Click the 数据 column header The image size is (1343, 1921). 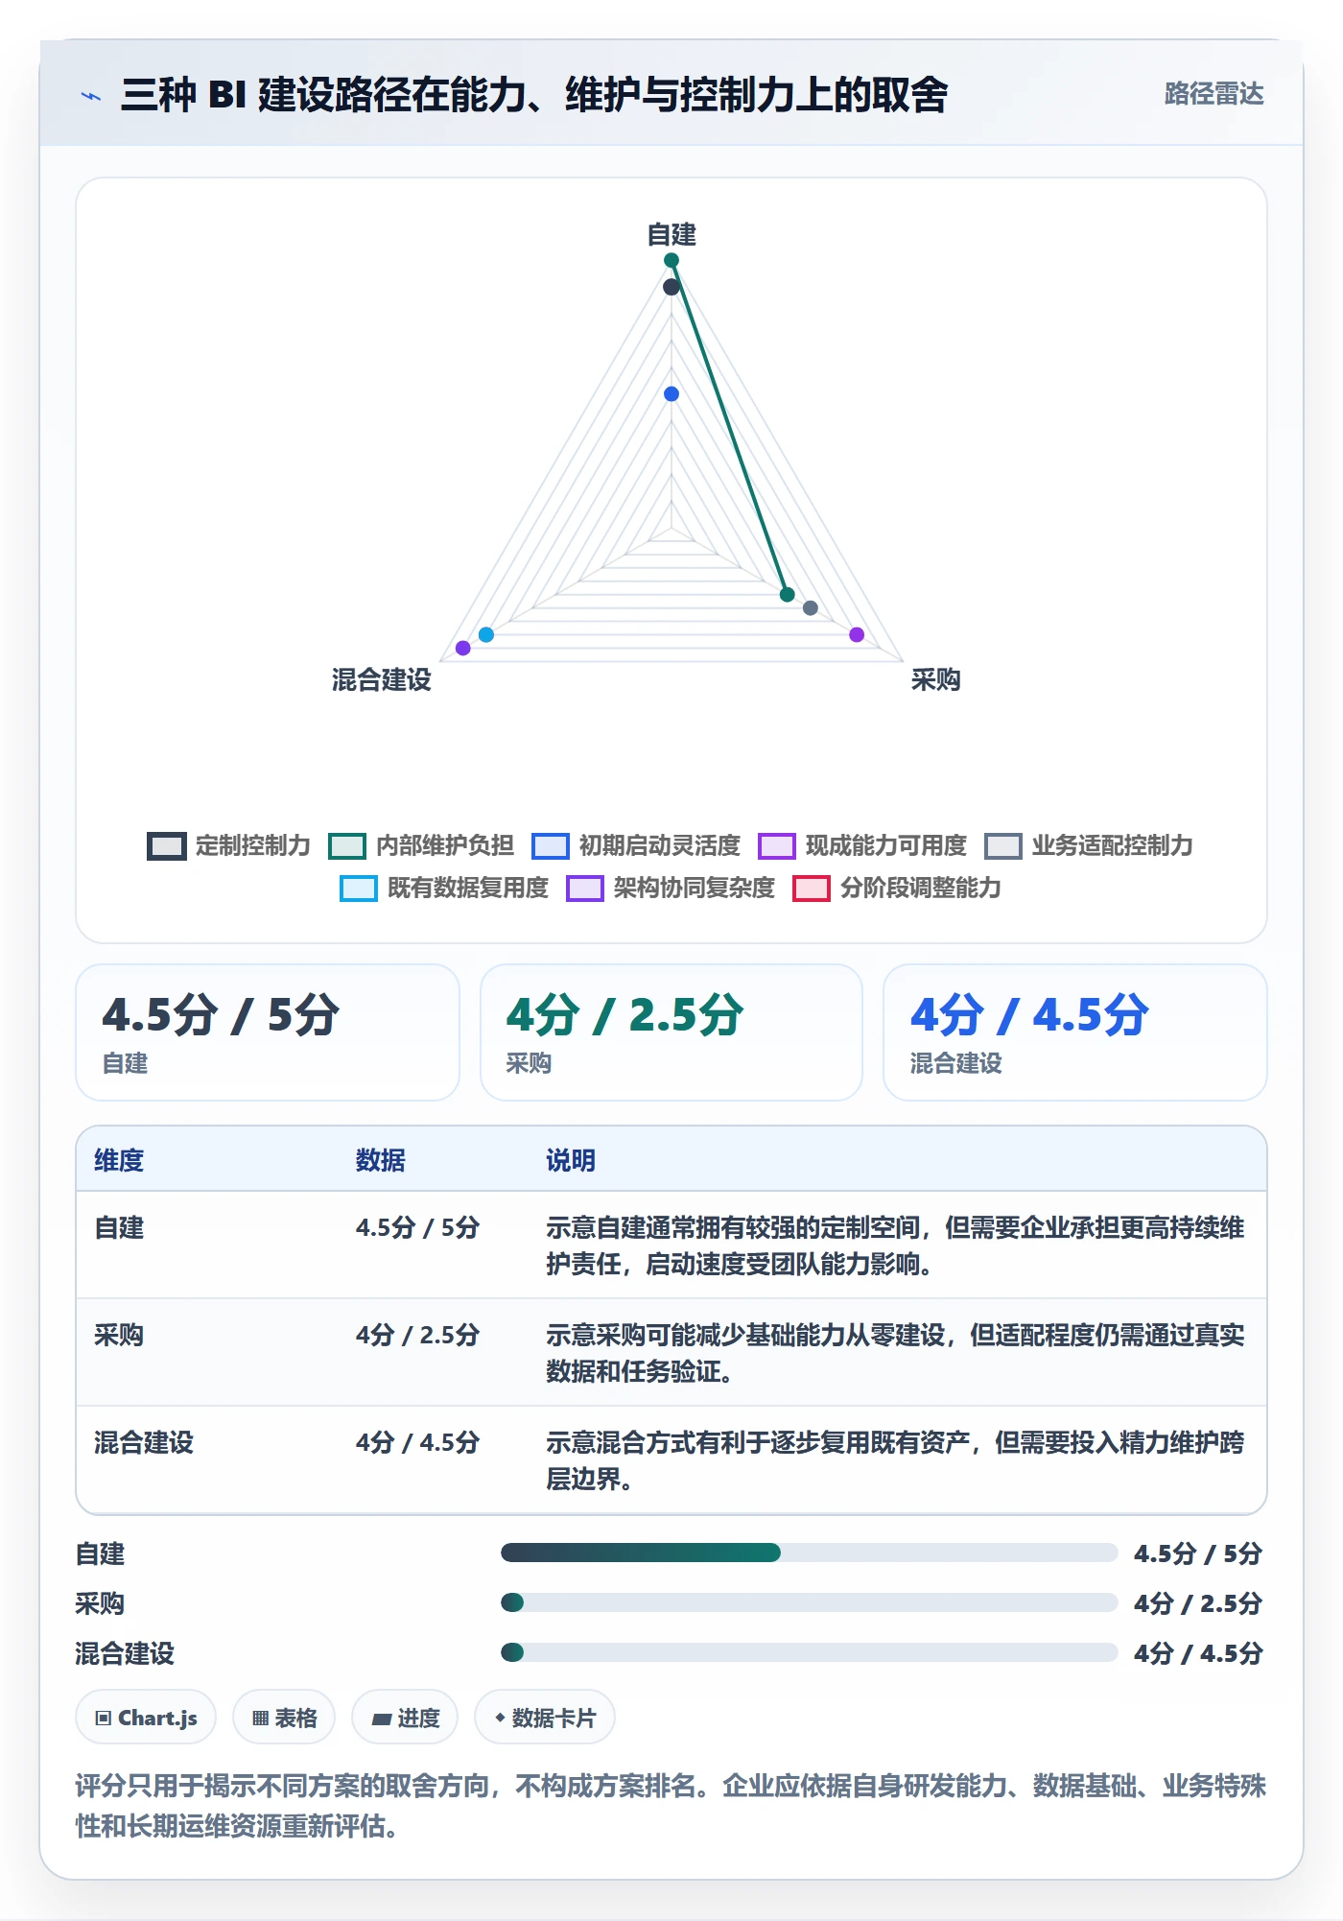[x=381, y=1160]
